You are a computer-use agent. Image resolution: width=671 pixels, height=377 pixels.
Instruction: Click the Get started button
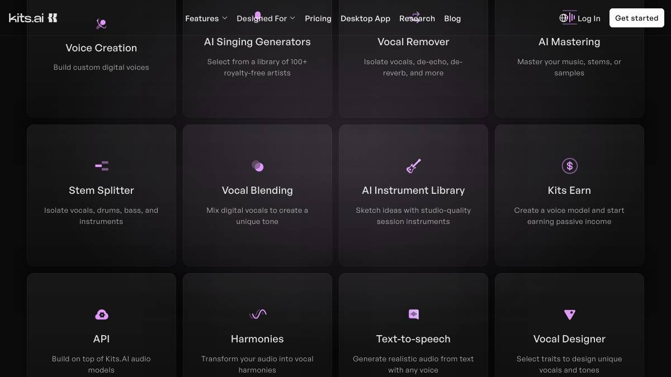tap(636, 18)
